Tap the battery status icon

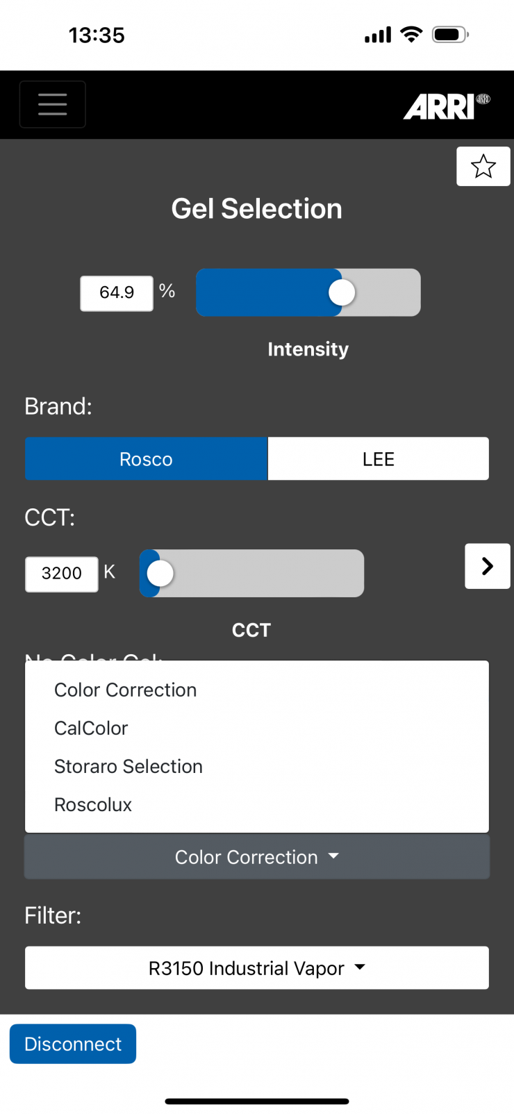[450, 35]
